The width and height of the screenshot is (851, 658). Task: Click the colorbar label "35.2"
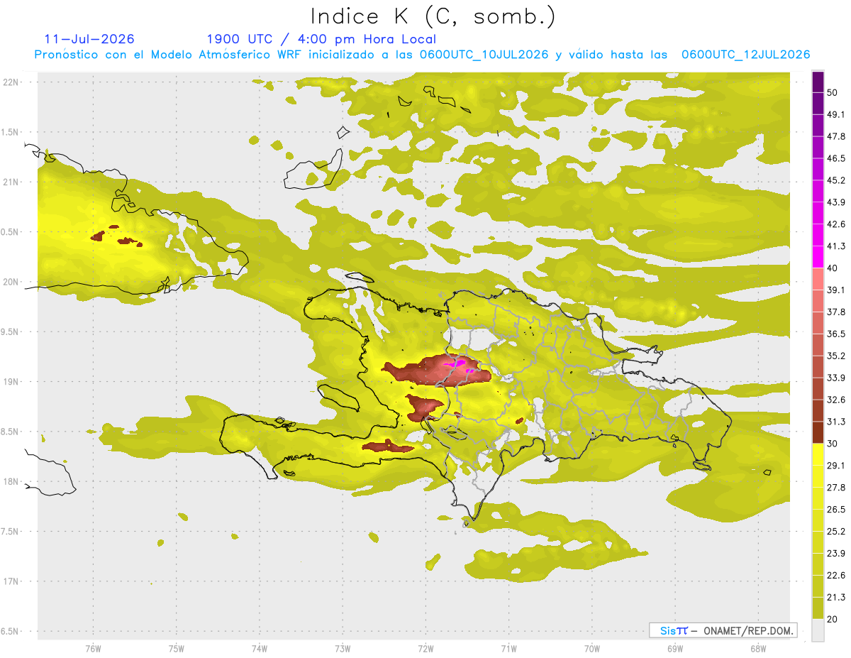coord(836,356)
